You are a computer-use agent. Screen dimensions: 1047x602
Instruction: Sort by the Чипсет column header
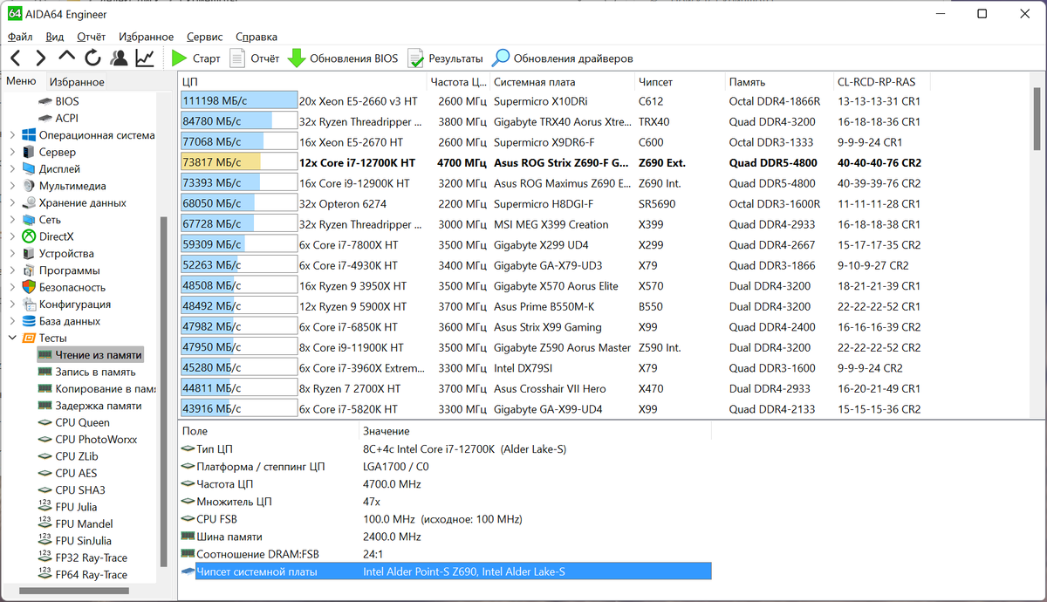click(x=679, y=82)
